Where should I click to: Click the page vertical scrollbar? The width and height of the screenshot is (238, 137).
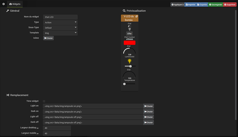236,65
